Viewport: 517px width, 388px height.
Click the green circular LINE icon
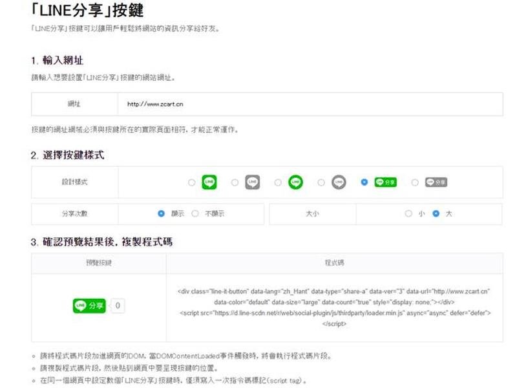click(296, 182)
